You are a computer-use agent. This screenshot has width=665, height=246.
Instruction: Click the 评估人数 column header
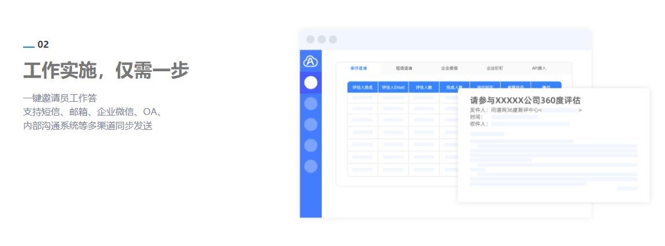click(x=424, y=87)
